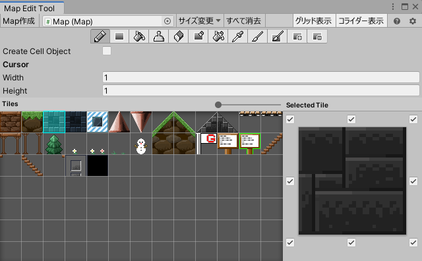Image resolution: width=422 pixels, height=261 pixels.
Task: Open the Map object picker circle
Action: (167, 21)
